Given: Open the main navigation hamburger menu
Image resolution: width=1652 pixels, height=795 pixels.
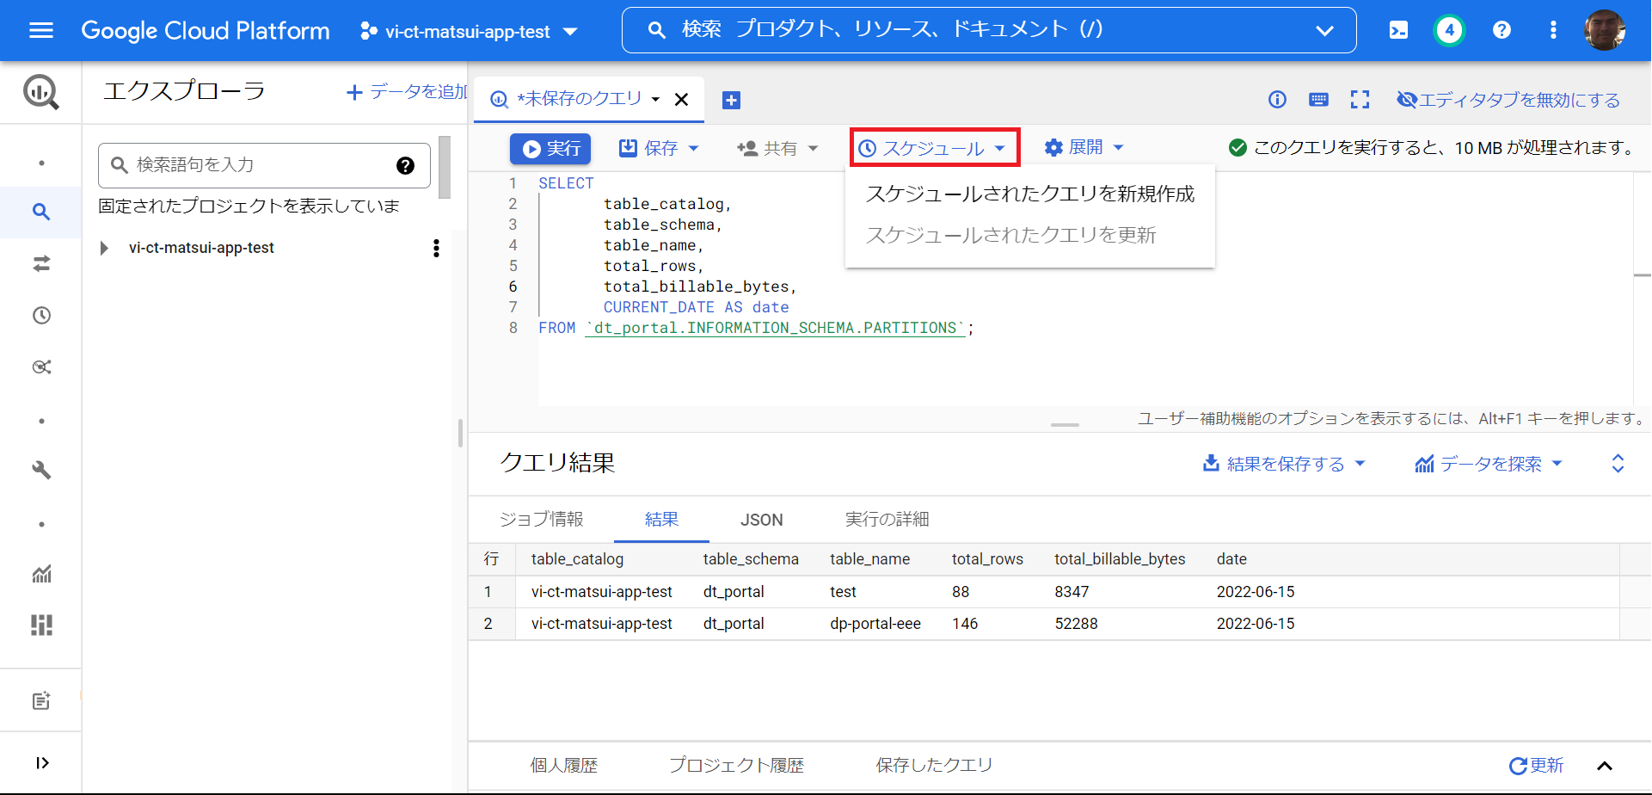Looking at the screenshot, I should click(x=41, y=31).
